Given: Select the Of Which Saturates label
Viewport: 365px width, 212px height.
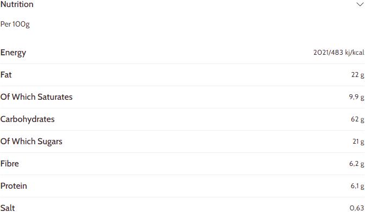Looking at the screenshot, I should (x=36, y=97).
